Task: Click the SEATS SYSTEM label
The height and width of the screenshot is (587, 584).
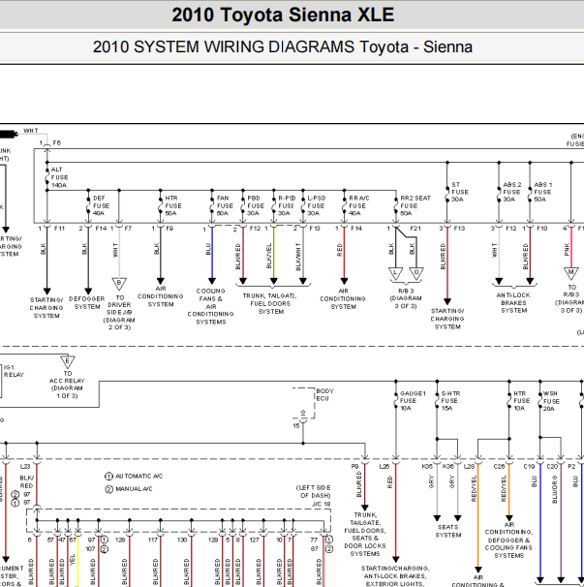Action: pos(447,531)
